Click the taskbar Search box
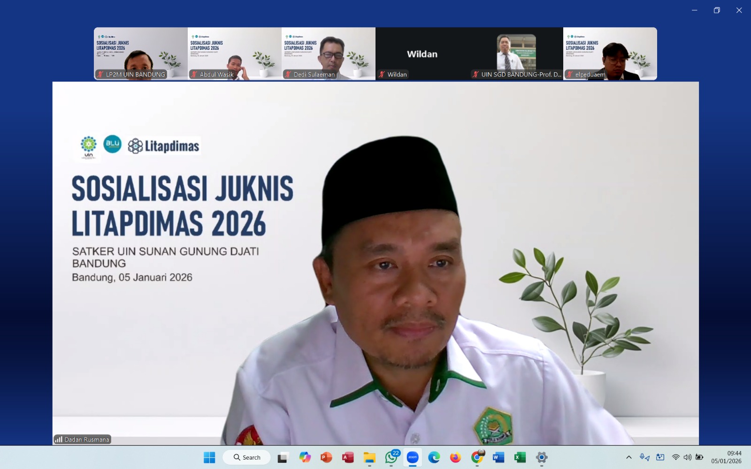This screenshot has height=469, width=751. click(x=247, y=457)
